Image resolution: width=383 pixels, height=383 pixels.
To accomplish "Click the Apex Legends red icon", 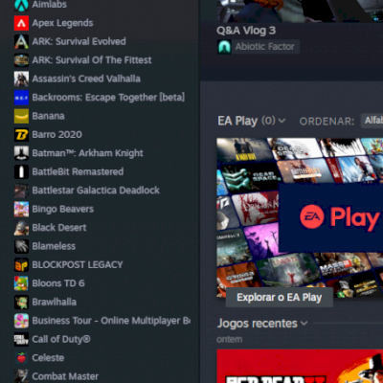I will click(x=21, y=23).
